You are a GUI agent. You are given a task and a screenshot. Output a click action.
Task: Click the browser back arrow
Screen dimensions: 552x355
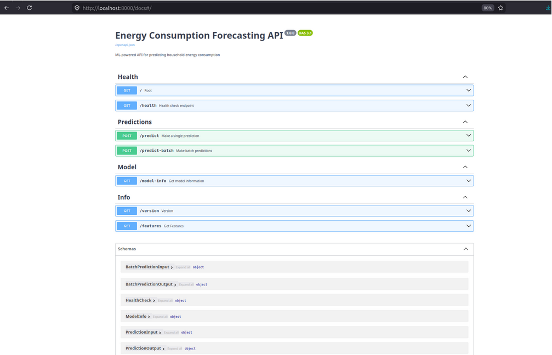tap(7, 8)
